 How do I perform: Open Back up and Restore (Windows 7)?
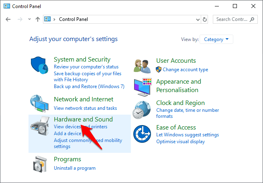tap(89, 86)
